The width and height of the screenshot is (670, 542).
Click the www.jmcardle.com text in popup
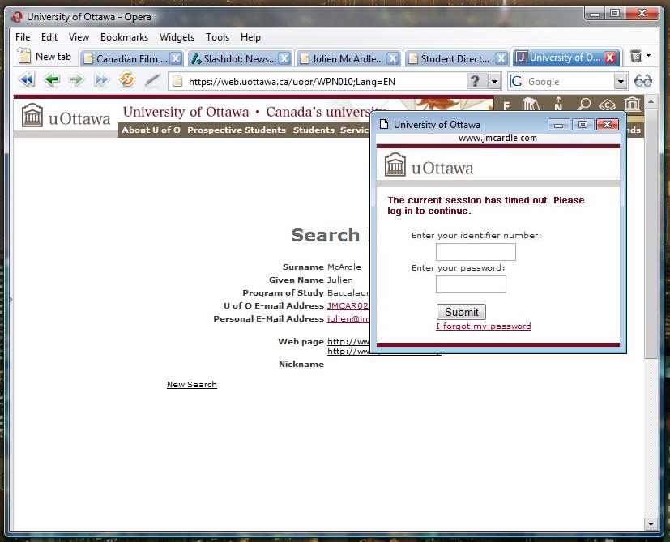(497, 138)
